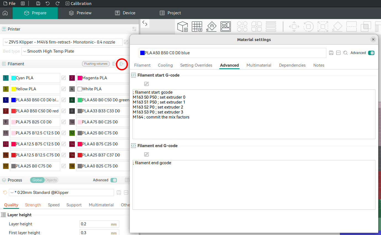Viewport: 381px width, 235px height.
Task: Collapse the sidebar with the arrows icon
Action: (x=145, y=23)
